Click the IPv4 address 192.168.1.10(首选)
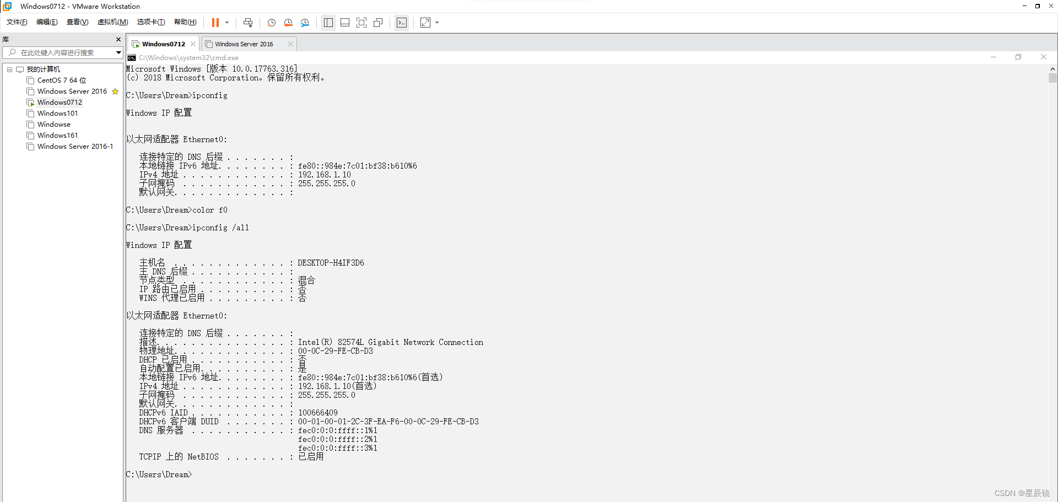 pyautogui.click(x=337, y=386)
